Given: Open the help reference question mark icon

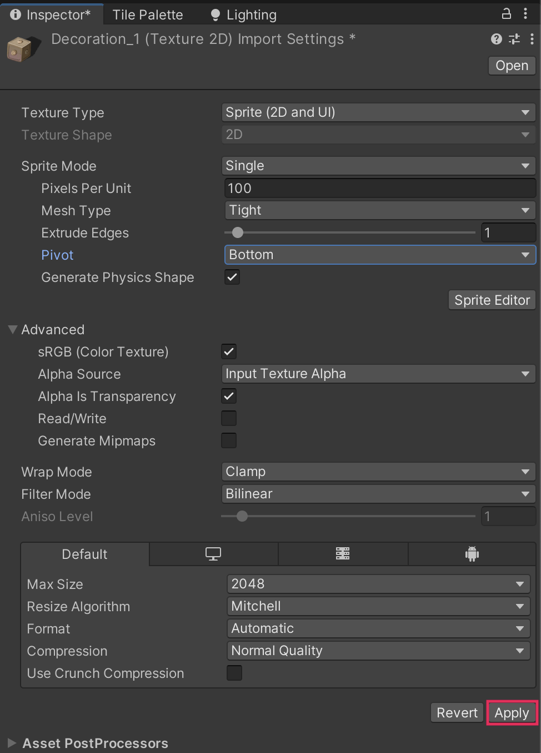Looking at the screenshot, I should click(x=497, y=39).
